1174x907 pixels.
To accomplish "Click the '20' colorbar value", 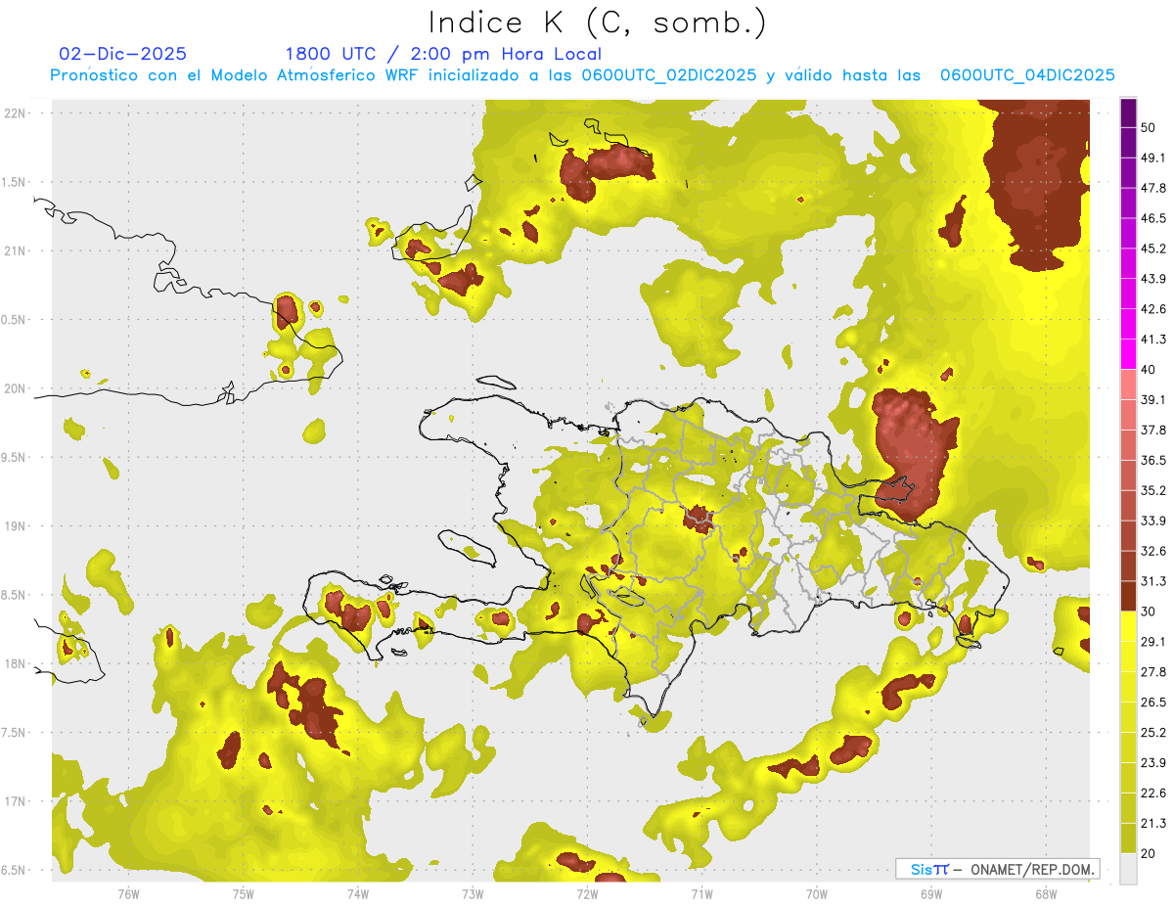I will [1150, 853].
